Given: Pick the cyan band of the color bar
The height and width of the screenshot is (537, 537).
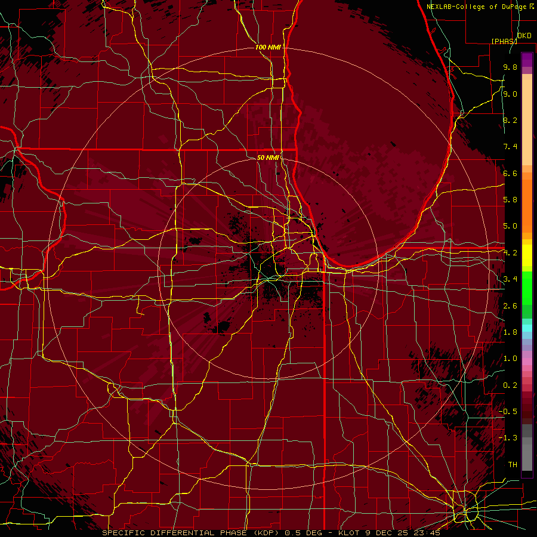Looking at the screenshot, I should 527,328.
